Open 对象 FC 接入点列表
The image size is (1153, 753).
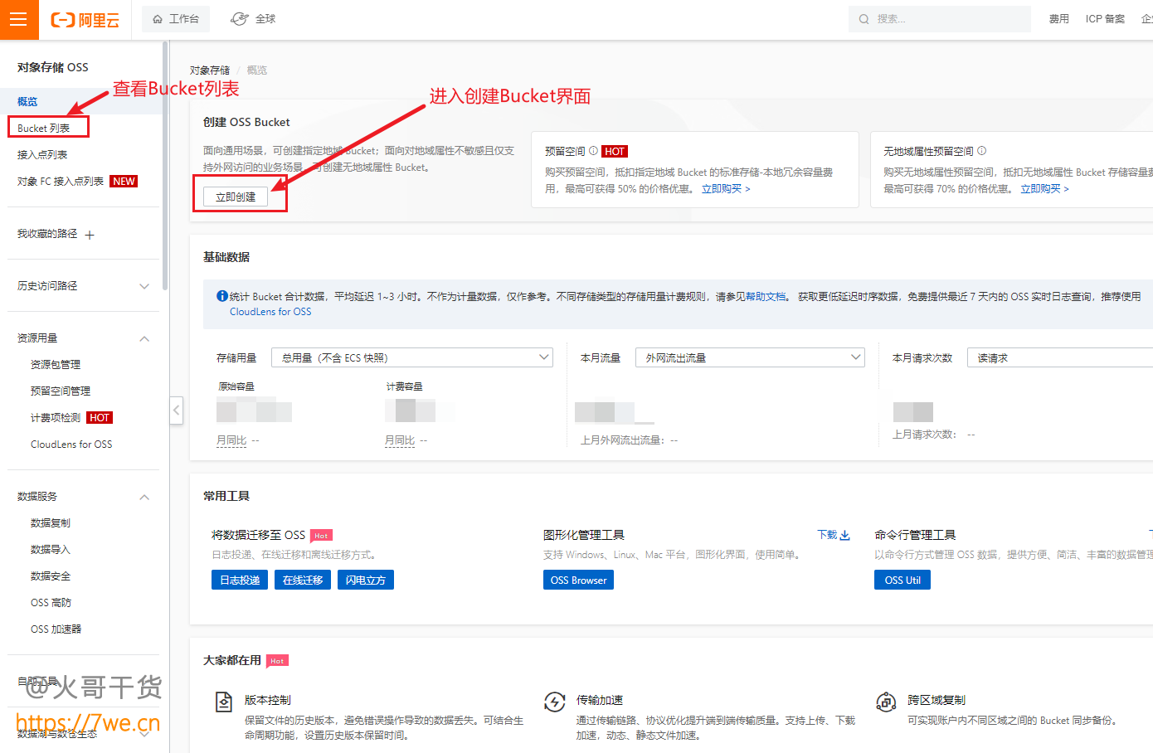click(x=60, y=181)
